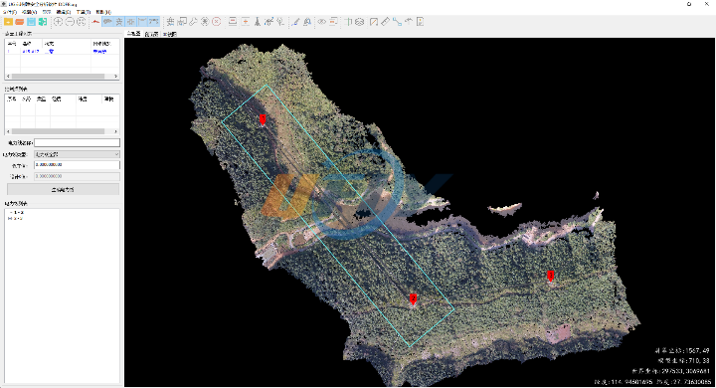The height and width of the screenshot is (388, 716).
Task: Click the empty name text input field
Action: (78, 143)
